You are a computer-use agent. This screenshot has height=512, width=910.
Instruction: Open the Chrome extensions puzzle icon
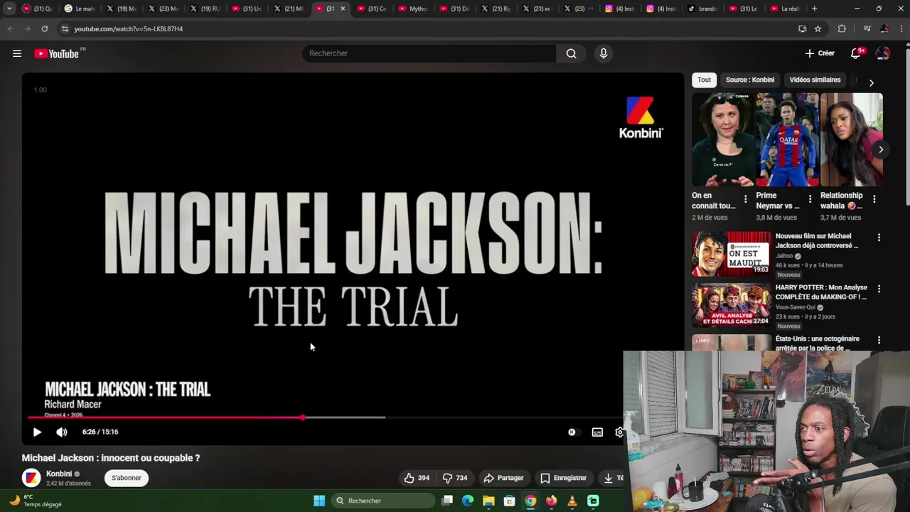(842, 28)
